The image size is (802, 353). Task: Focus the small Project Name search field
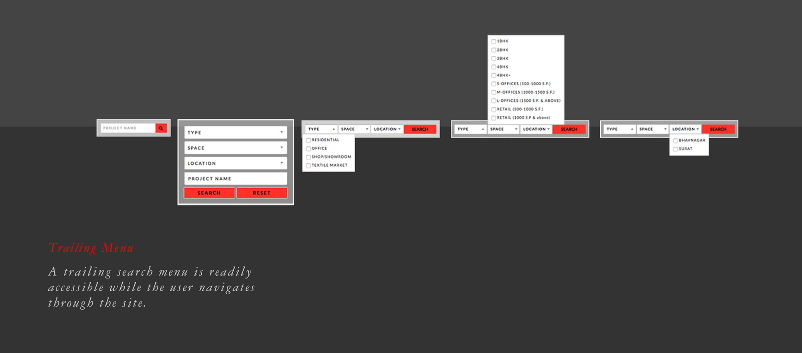click(x=128, y=128)
